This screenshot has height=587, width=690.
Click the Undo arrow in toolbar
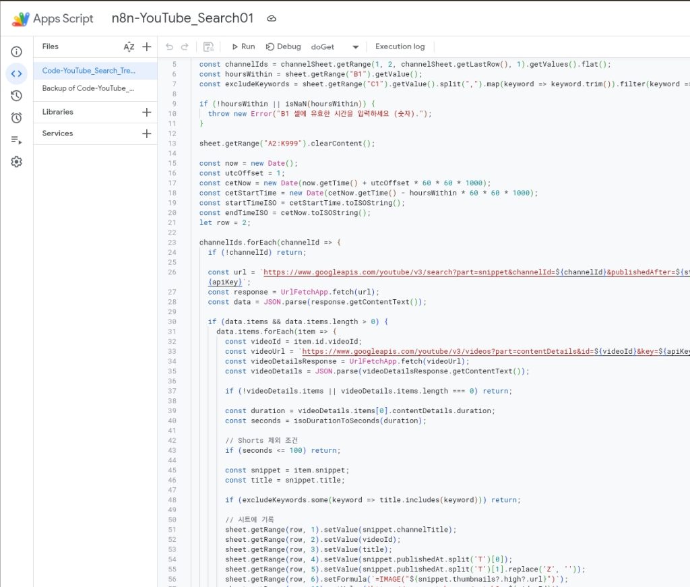[169, 47]
